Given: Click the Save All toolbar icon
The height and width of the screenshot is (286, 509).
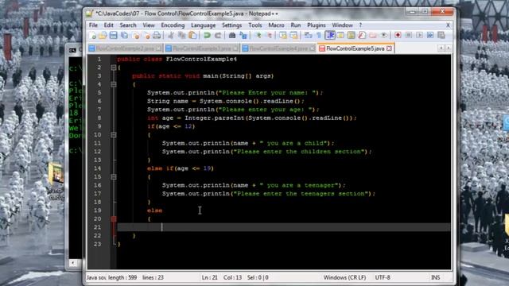Looking at the screenshot, I should coord(124,35).
